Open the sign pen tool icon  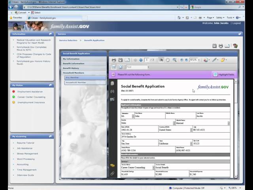click(x=214, y=60)
